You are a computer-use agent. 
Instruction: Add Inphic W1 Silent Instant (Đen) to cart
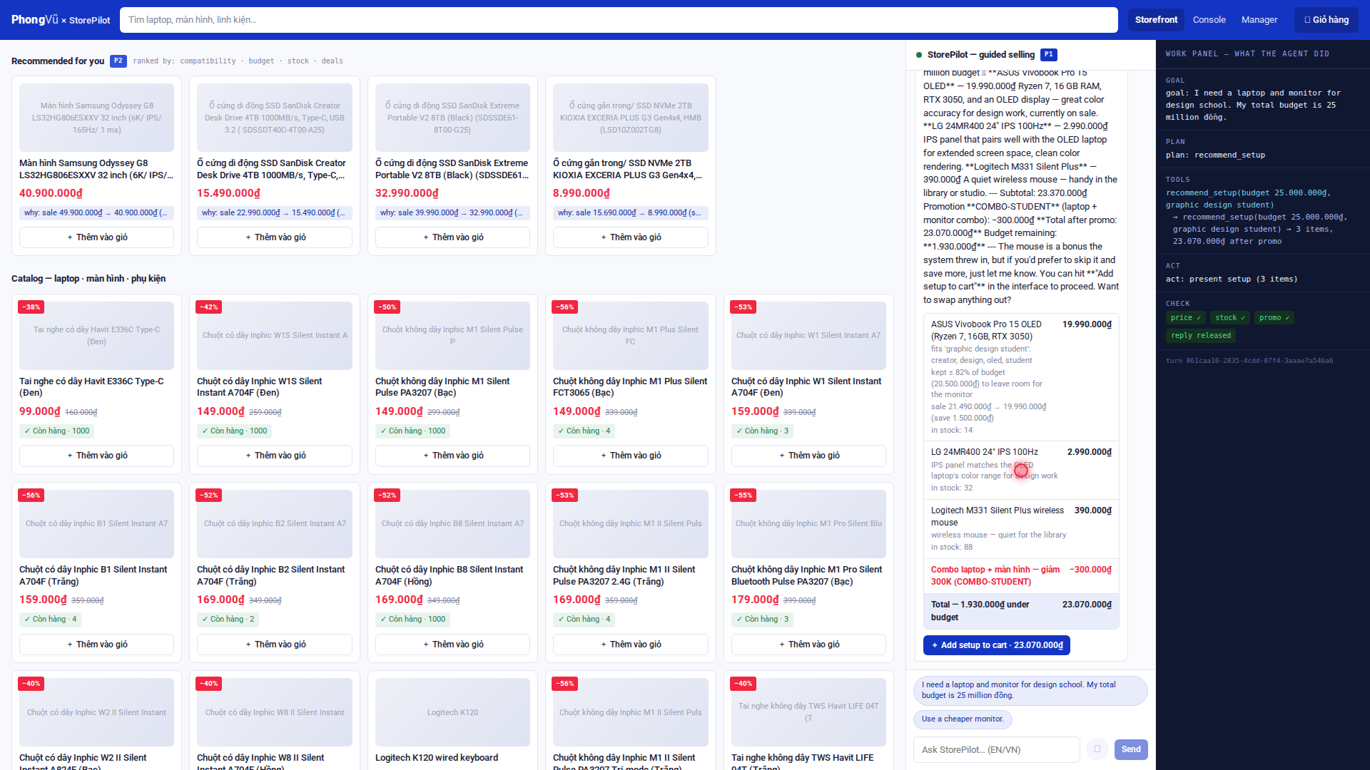coord(808,456)
